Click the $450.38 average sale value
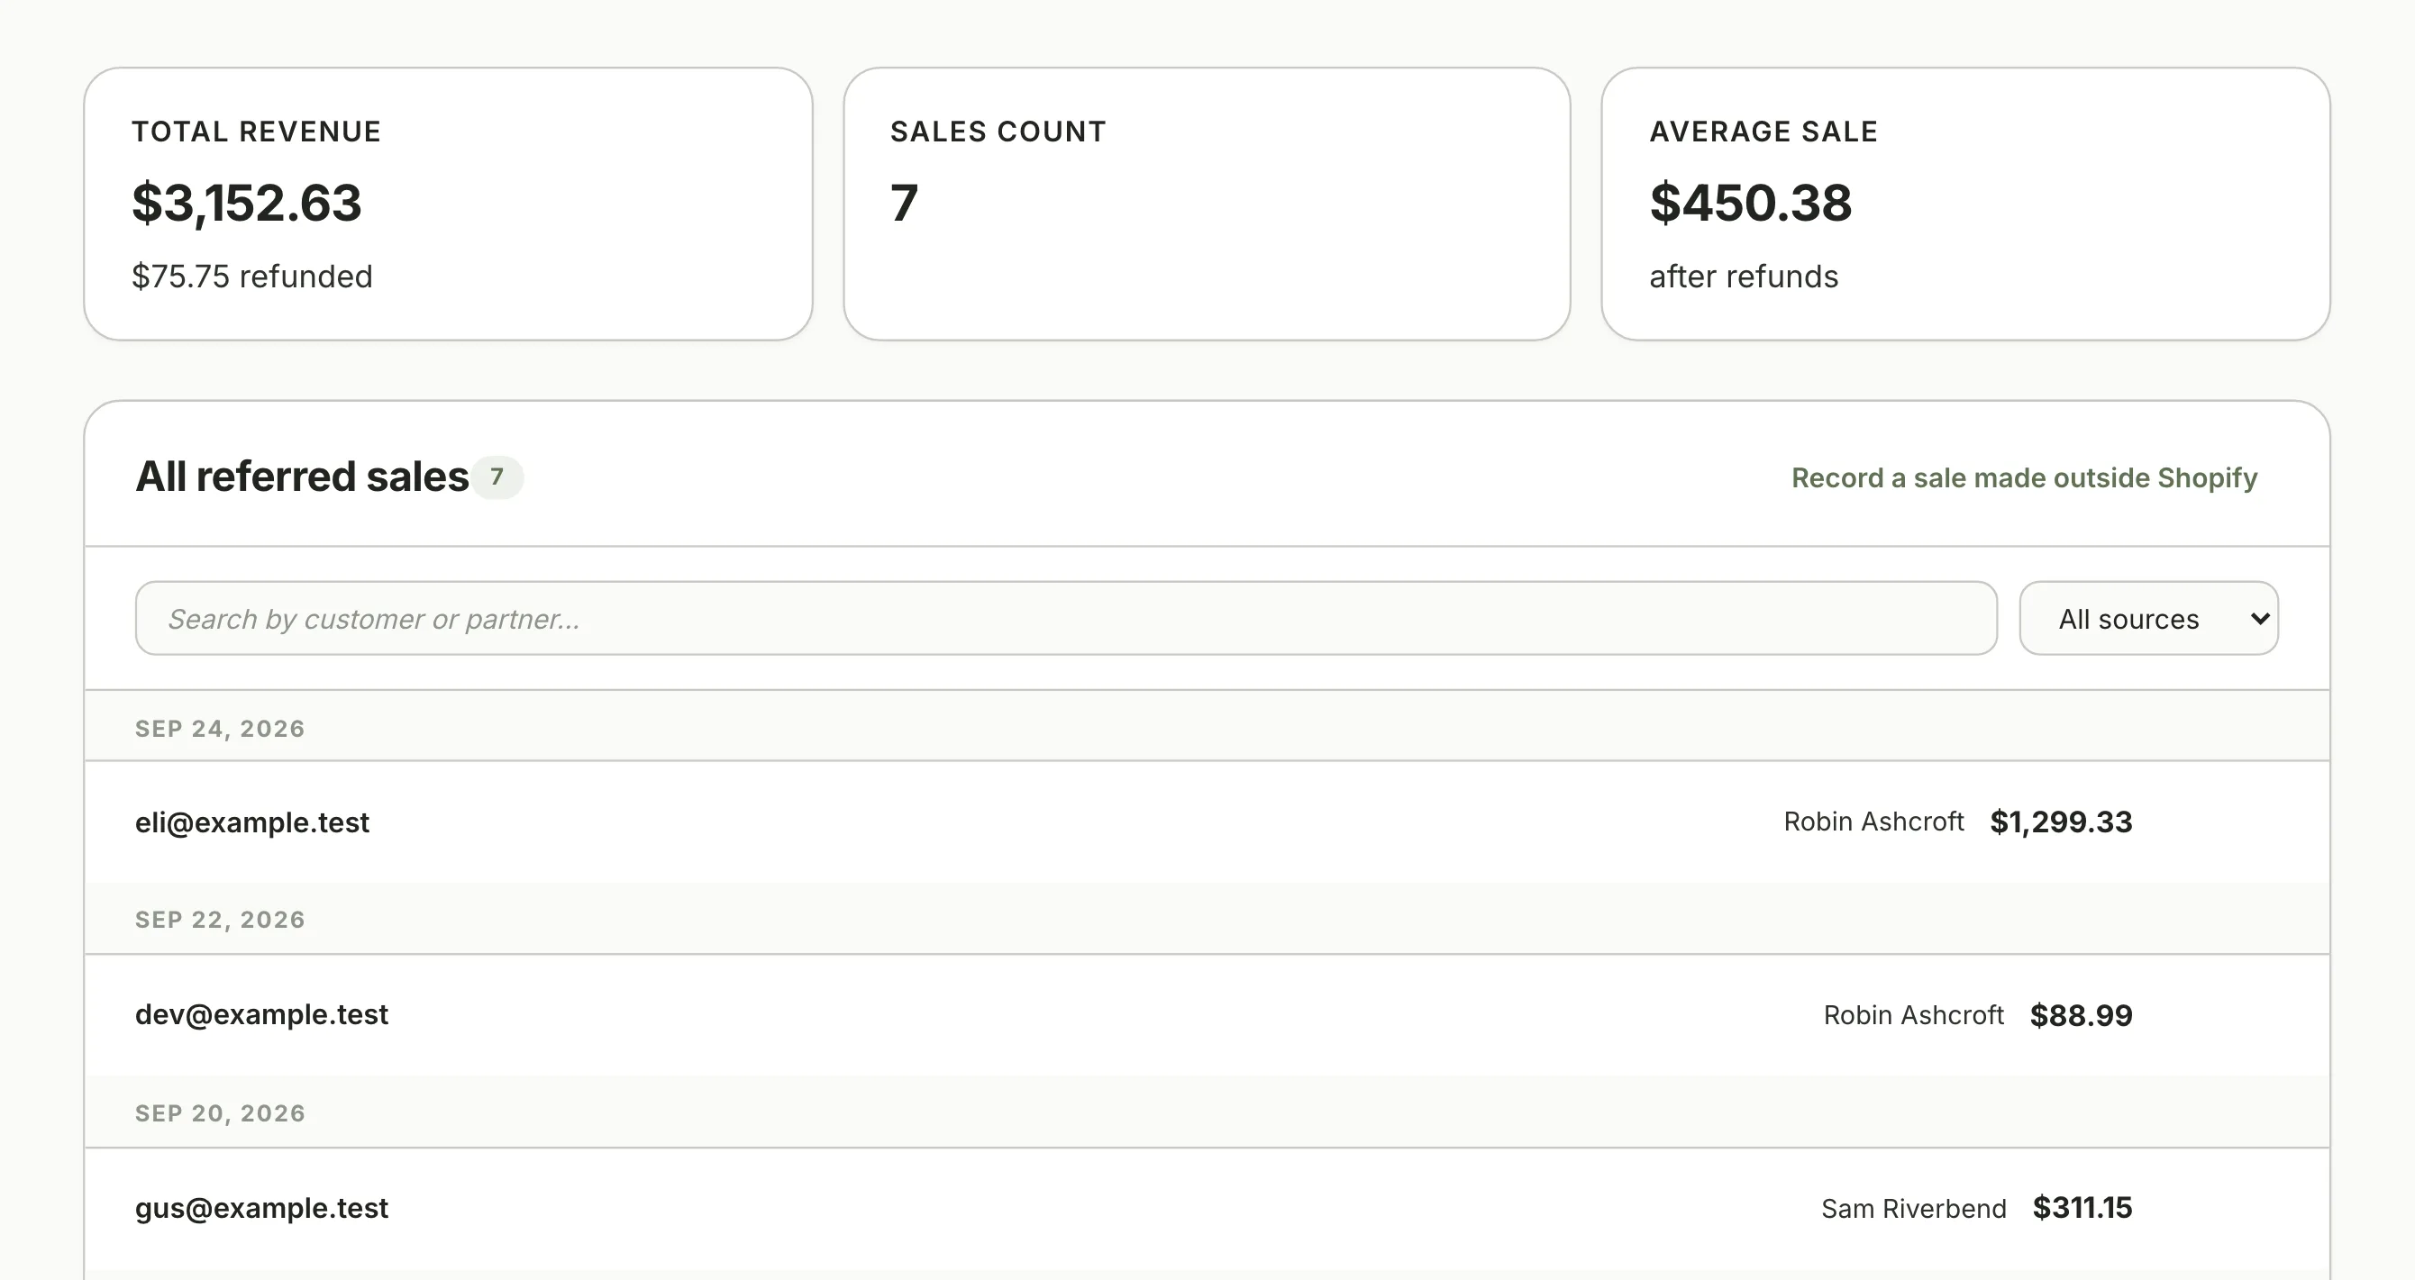Screen dimensions: 2415x1280 (1750, 203)
